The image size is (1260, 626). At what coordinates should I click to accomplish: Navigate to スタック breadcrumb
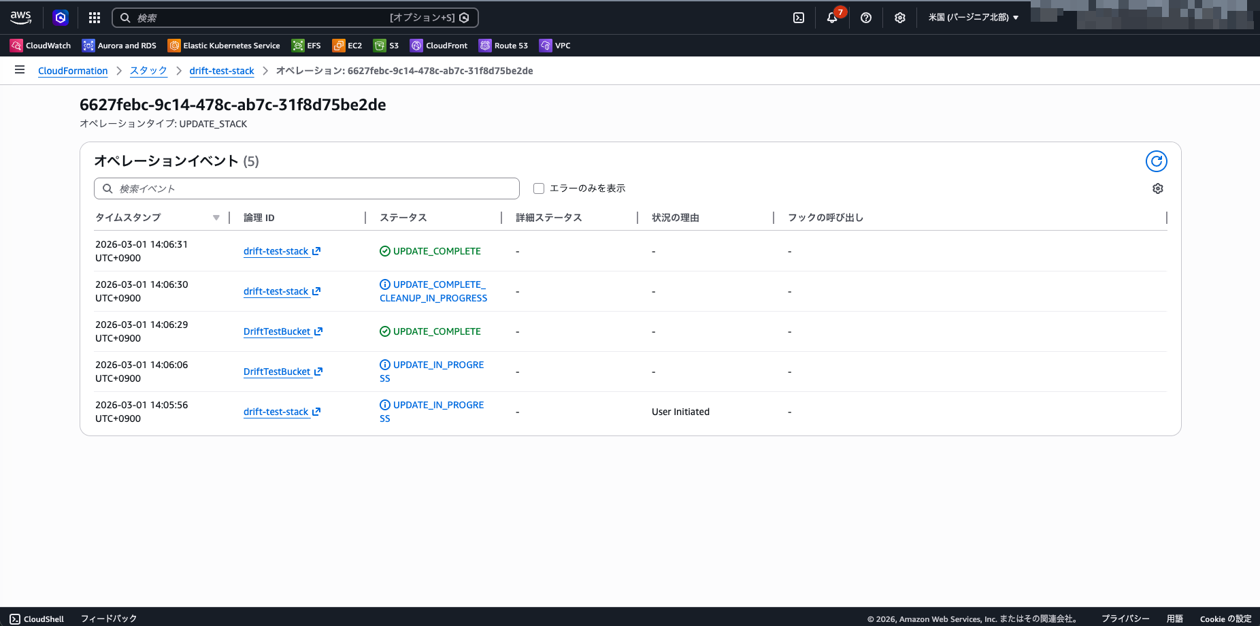[148, 71]
